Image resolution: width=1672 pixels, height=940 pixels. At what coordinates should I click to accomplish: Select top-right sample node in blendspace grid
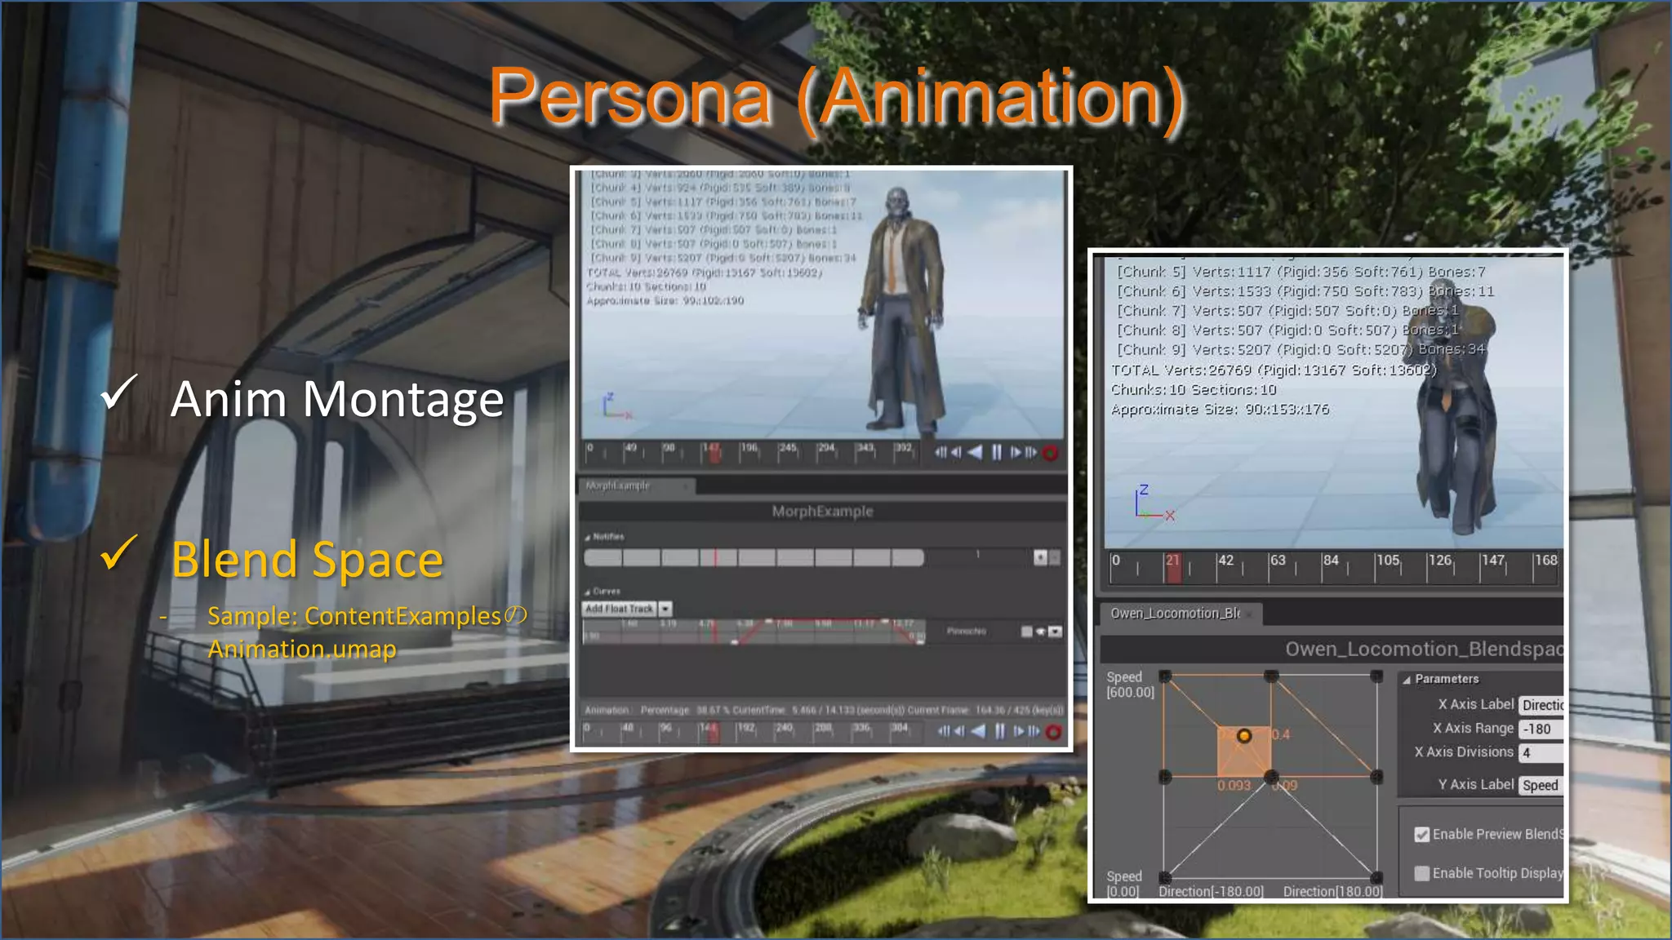[1376, 676]
